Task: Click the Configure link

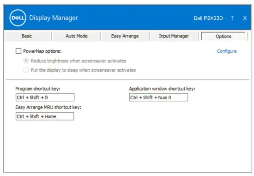Action: 227,51
